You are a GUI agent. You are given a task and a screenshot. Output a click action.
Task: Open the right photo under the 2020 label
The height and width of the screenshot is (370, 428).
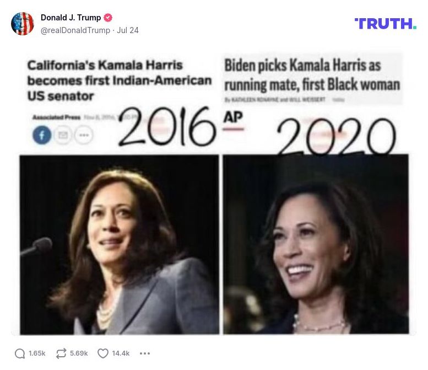point(316,245)
